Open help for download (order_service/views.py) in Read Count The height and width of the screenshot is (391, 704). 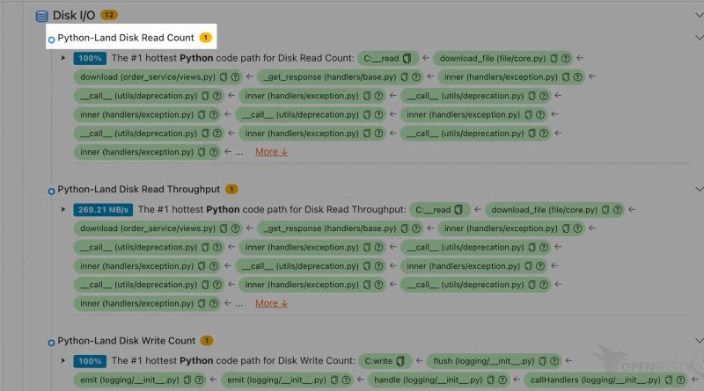click(235, 77)
